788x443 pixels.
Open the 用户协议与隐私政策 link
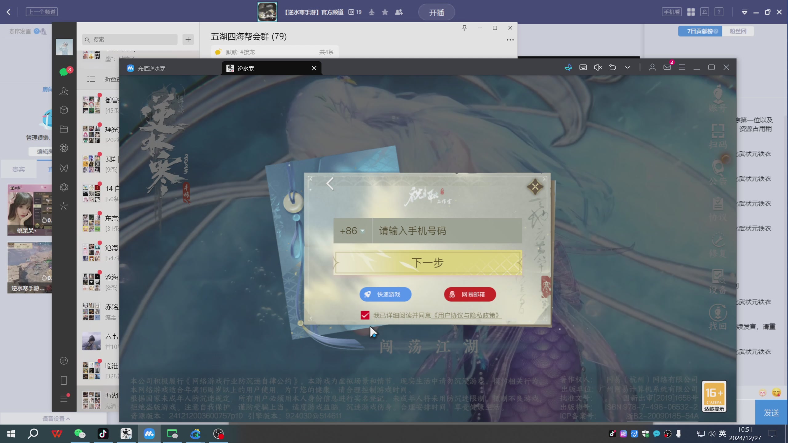(466, 315)
